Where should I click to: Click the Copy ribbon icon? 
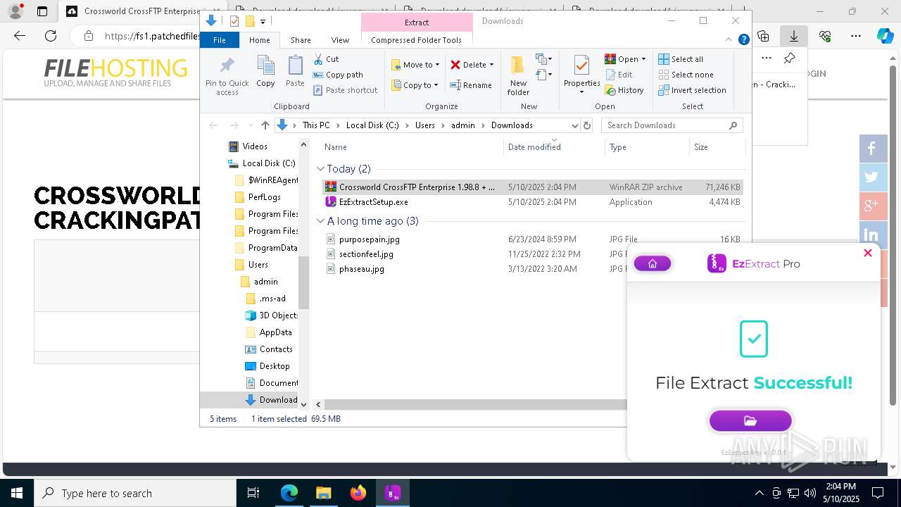[x=265, y=71]
